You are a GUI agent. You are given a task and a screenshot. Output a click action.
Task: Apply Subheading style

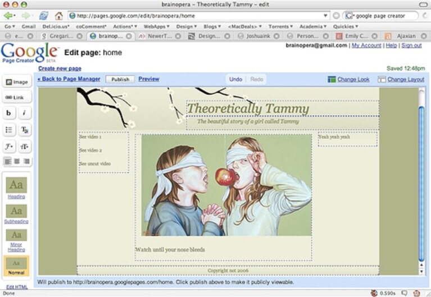(x=16, y=214)
